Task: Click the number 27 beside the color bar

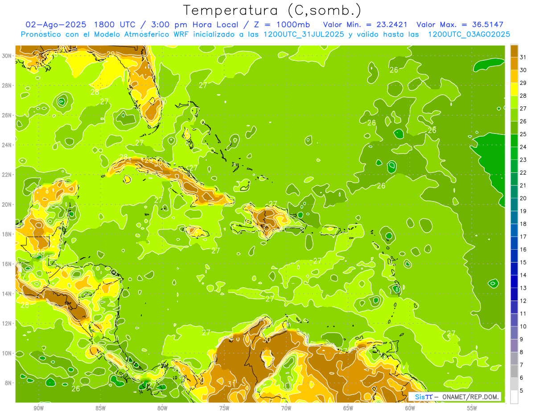Action: (524, 109)
